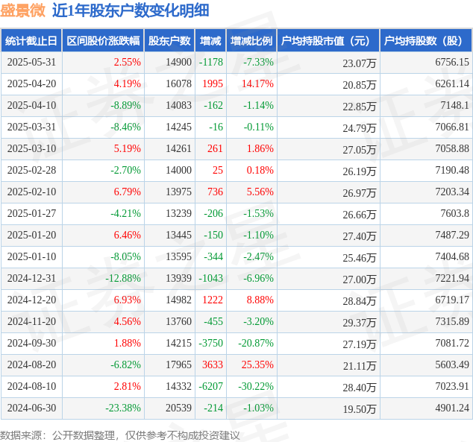Click the price change value 2.55%
This screenshot has height=442, width=473.
point(128,63)
